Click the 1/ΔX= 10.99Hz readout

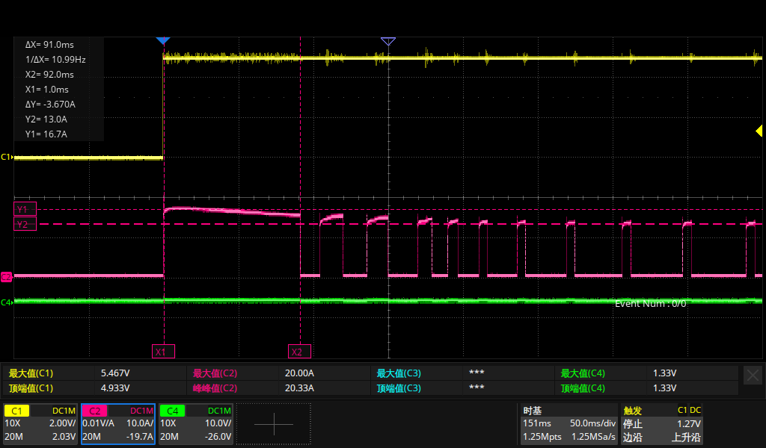(55, 60)
